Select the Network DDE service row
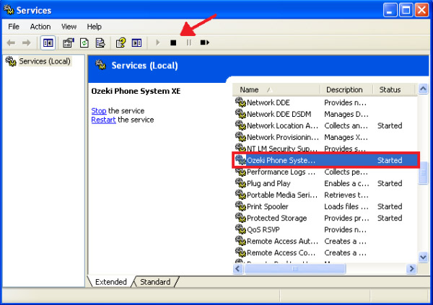The width and height of the screenshot is (433, 305). 325,102
